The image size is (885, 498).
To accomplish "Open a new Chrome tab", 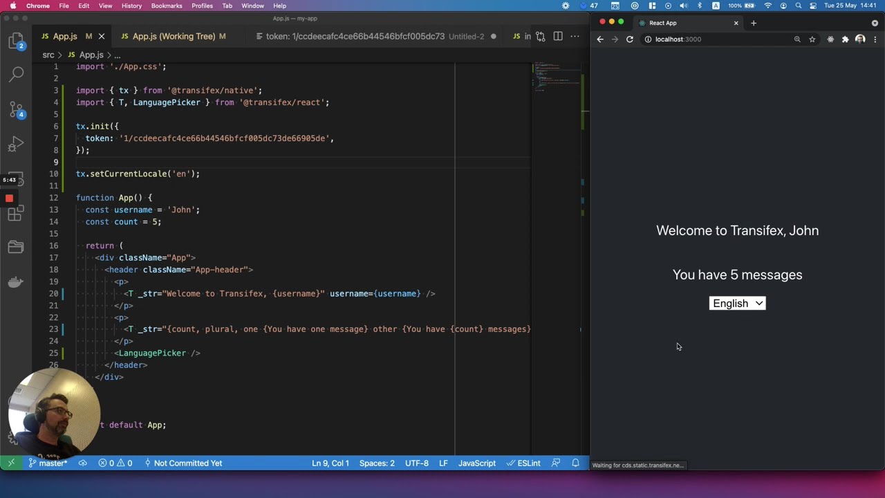I will (x=754, y=23).
